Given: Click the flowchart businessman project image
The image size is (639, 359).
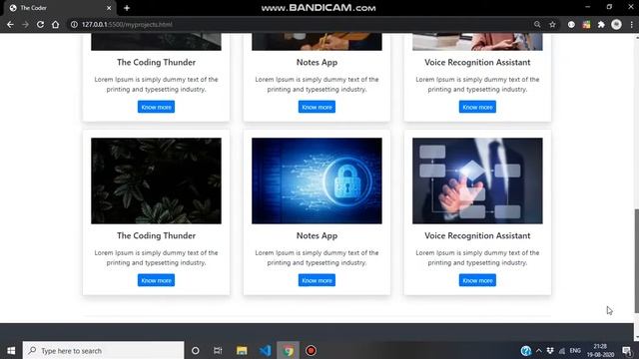Looking at the screenshot, I should (477, 180).
